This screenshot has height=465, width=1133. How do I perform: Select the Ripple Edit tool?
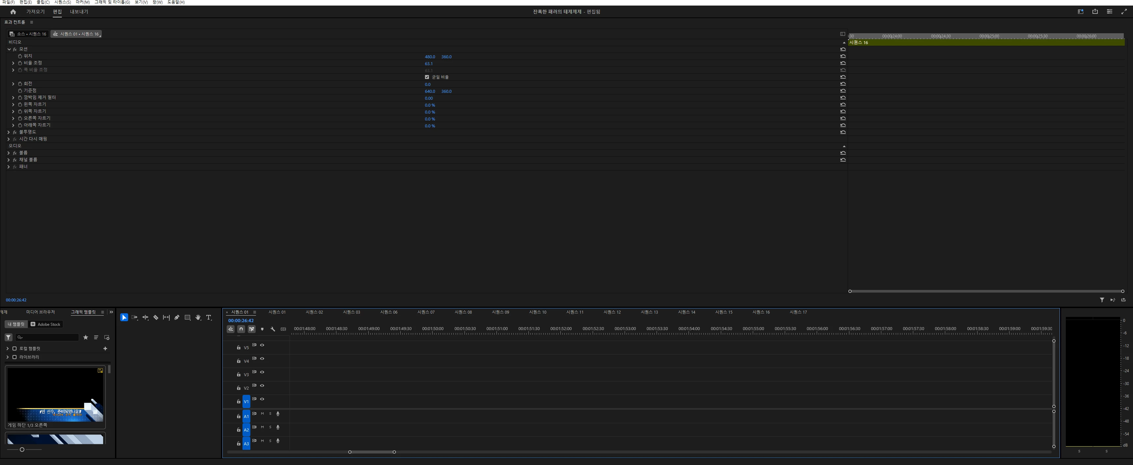(145, 317)
